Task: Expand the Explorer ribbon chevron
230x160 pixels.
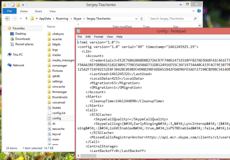Action: click(x=194, y=11)
